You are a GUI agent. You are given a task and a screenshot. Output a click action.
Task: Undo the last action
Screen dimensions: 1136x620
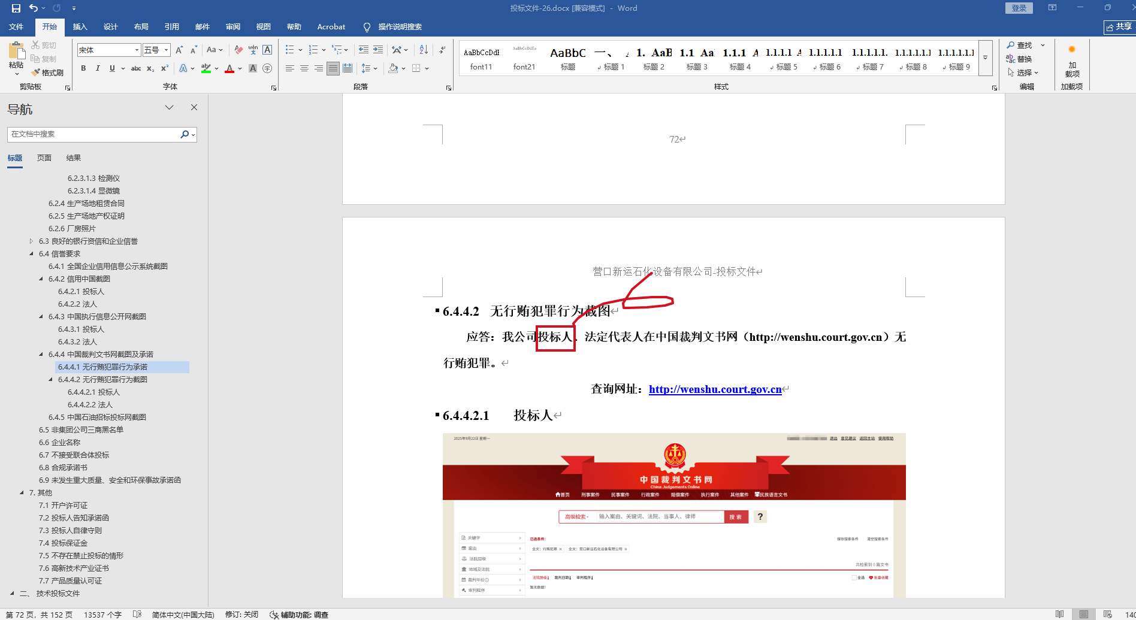[x=34, y=8]
